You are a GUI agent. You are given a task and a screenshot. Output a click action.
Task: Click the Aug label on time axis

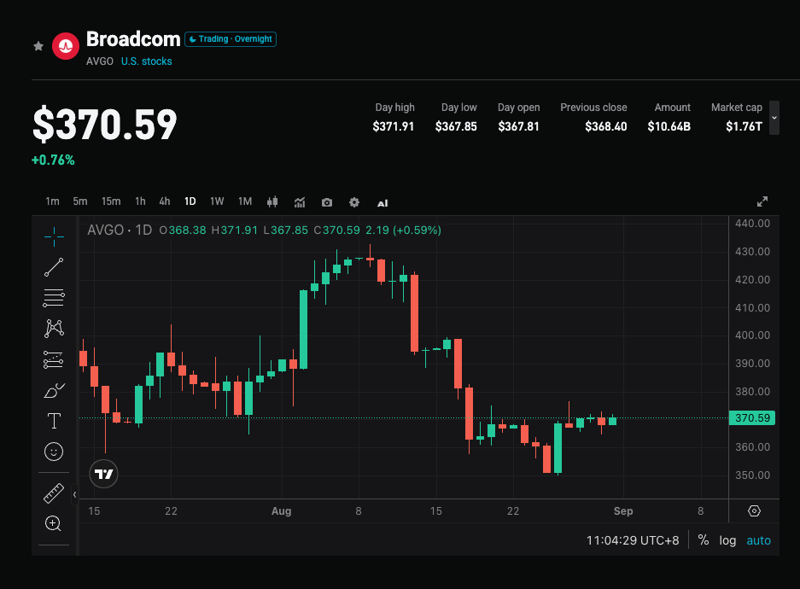coord(281,511)
